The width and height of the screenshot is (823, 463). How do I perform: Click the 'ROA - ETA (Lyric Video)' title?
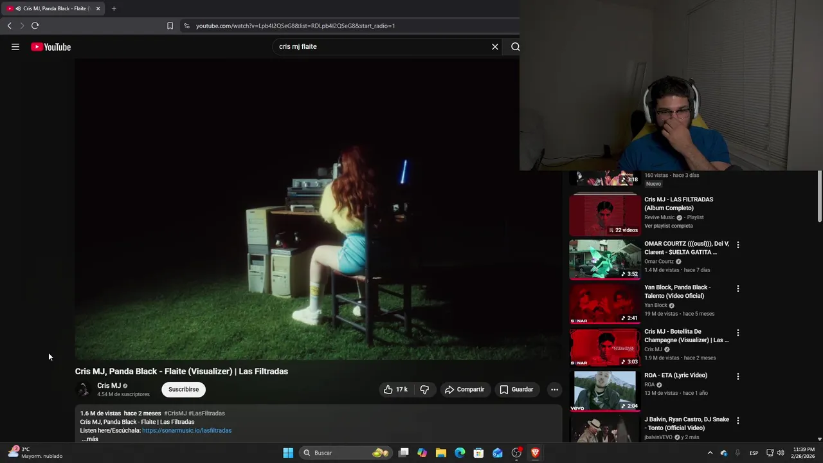click(676, 376)
